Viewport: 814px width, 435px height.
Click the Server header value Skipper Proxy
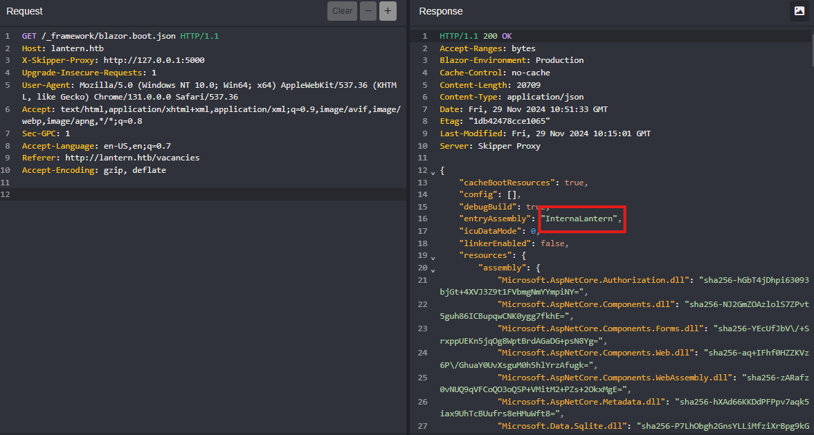[x=508, y=146]
